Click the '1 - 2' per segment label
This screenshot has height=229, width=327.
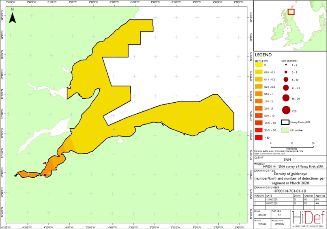pyautogui.click(x=294, y=65)
